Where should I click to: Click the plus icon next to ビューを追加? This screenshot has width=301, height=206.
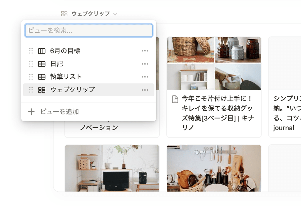click(x=31, y=112)
